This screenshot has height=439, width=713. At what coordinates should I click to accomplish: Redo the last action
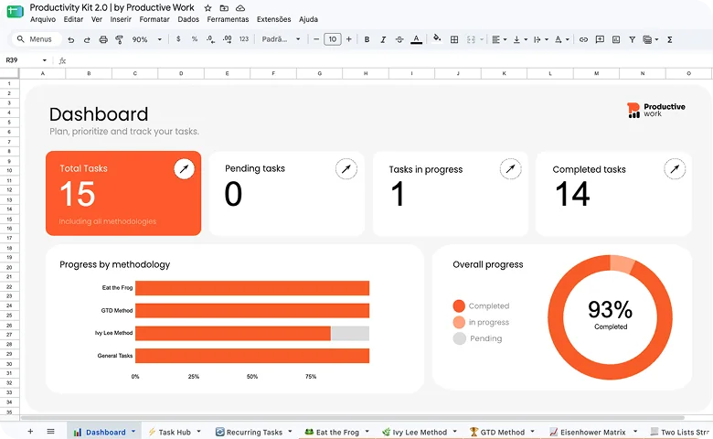click(87, 39)
